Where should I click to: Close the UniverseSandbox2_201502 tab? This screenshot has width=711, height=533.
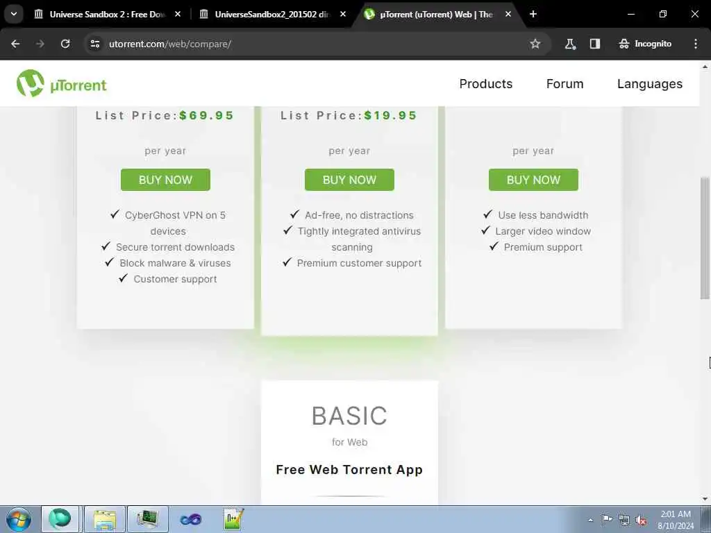click(343, 14)
